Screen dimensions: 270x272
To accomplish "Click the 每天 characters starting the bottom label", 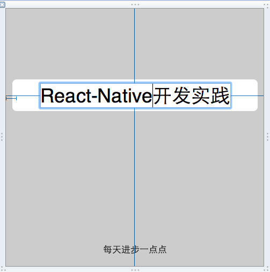I will [x=112, y=249].
